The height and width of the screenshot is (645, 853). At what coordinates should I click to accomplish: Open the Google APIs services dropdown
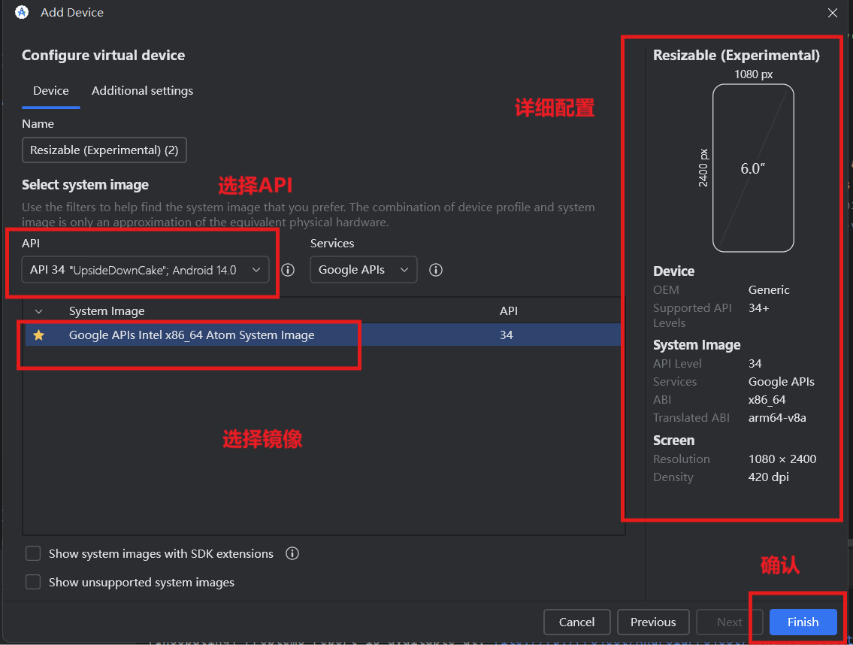[364, 270]
